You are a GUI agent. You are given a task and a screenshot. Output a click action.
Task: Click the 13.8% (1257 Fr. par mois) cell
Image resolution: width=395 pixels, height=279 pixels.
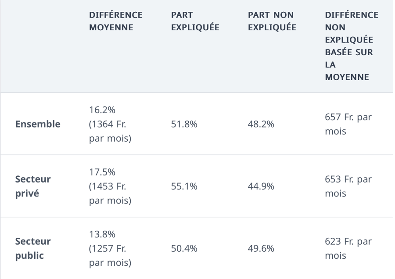(x=110, y=249)
